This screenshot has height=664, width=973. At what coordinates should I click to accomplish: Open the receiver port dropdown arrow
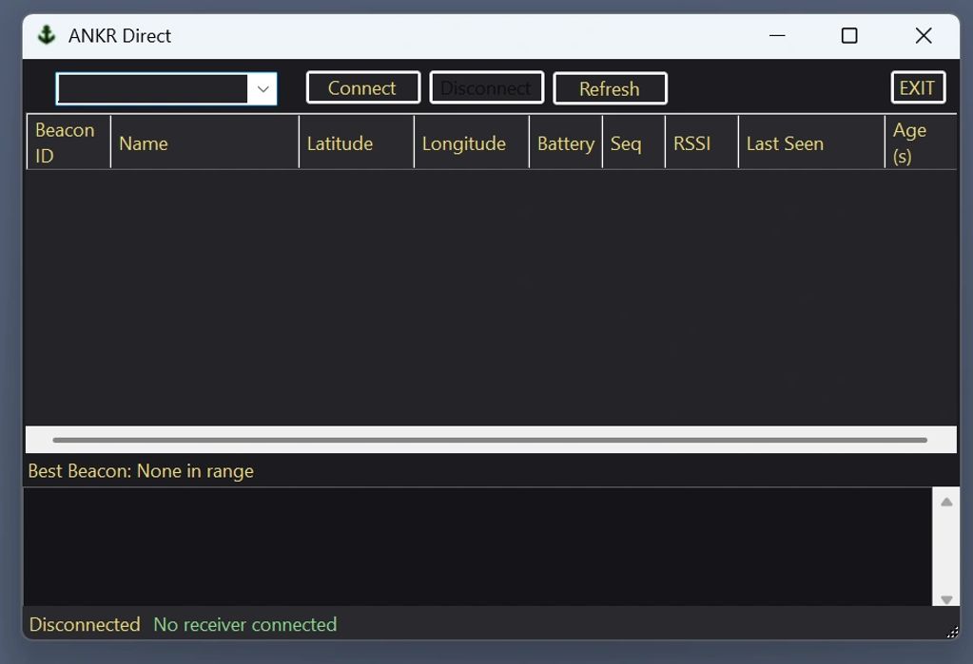(x=263, y=89)
